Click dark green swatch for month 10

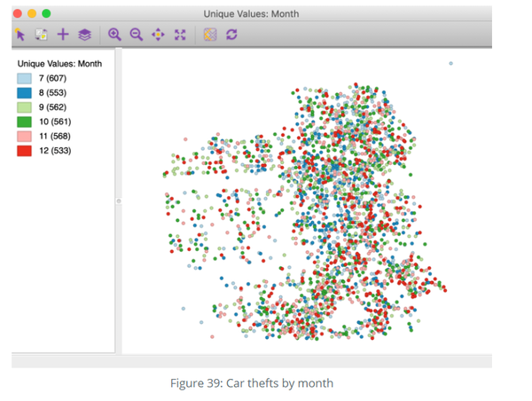pyautogui.click(x=24, y=122)
